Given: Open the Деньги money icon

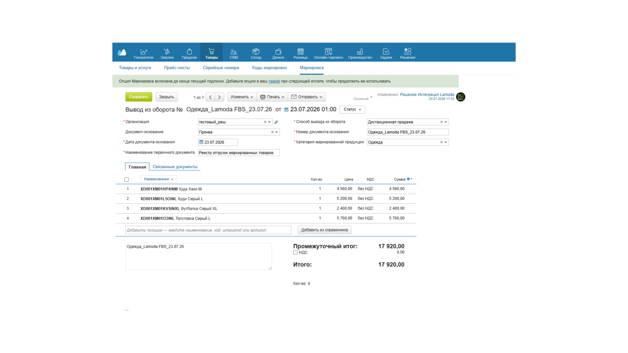Looking at the screenshot, I should (278, 52).
